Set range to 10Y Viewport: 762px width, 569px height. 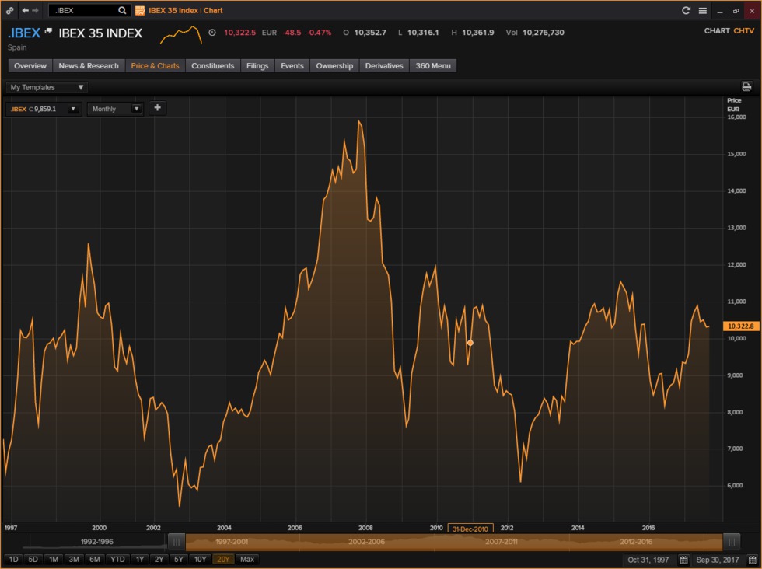tap(201, 559)
